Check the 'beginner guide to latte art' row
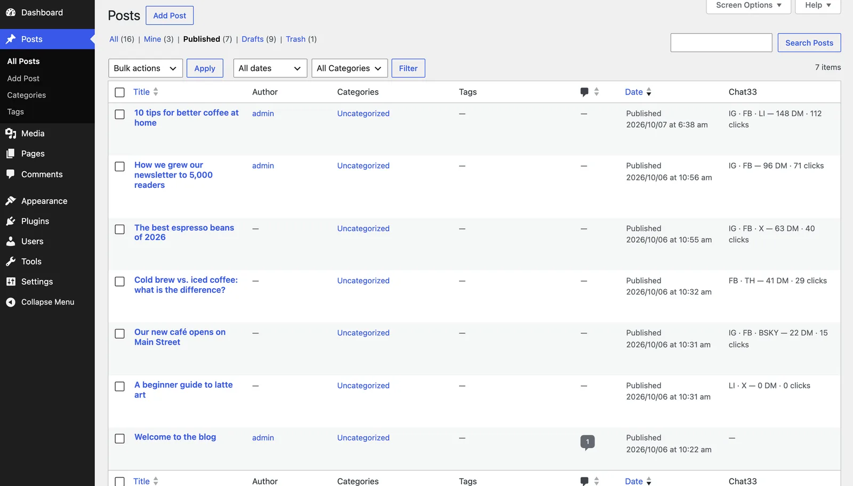The height and width of the screenshot is (486, 853). [x=120, y=386]
